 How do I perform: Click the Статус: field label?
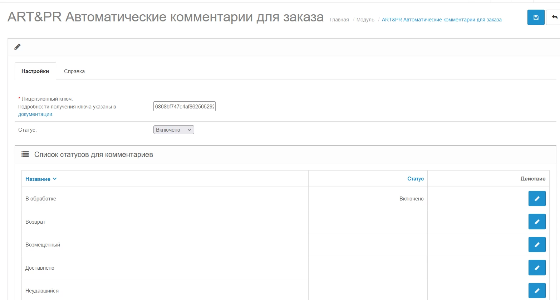point(28,130)
